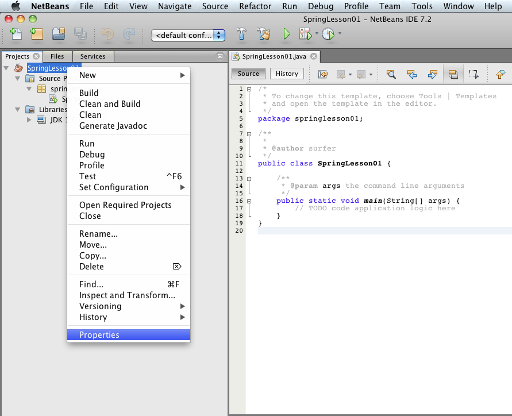Screen dimensions: 512x416
Task: Click the Find Selection magnifier icon
Action: (391, 74)
